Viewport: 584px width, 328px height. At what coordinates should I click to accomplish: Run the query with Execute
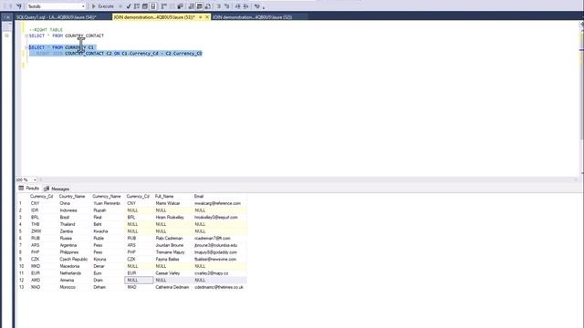tap(103, 6)
